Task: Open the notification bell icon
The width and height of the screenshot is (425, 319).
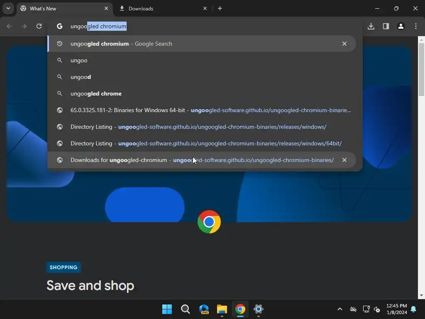Action: pos(414,309)
